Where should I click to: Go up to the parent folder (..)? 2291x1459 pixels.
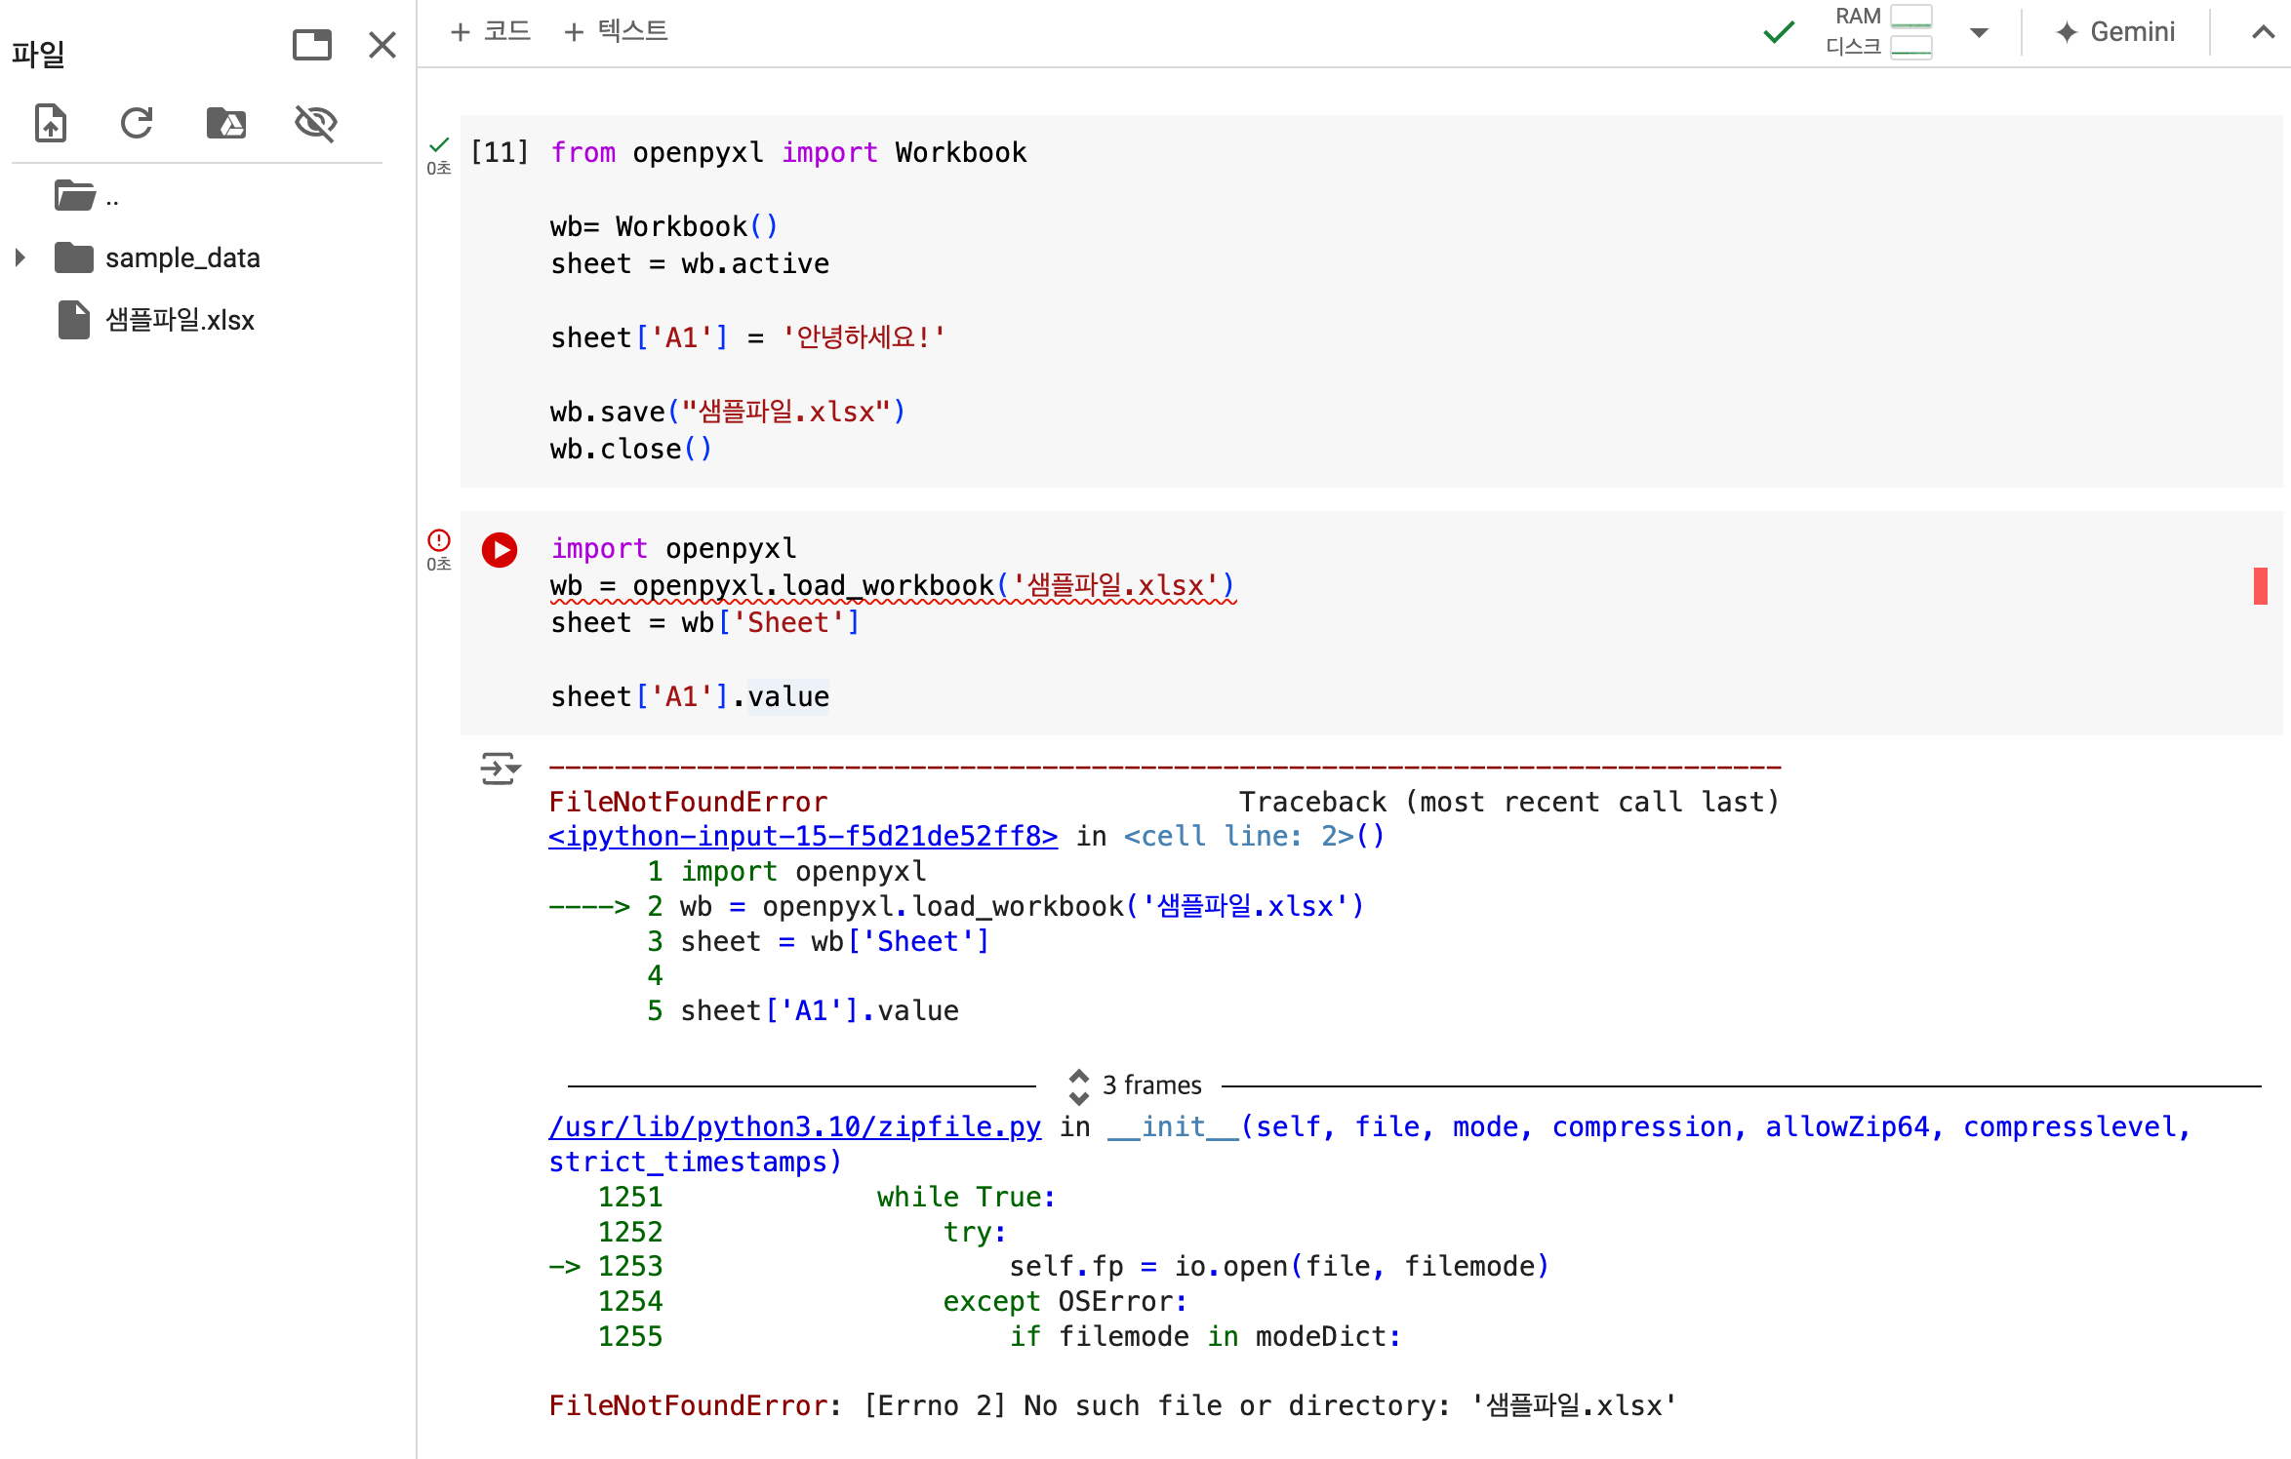pos(86,197)
